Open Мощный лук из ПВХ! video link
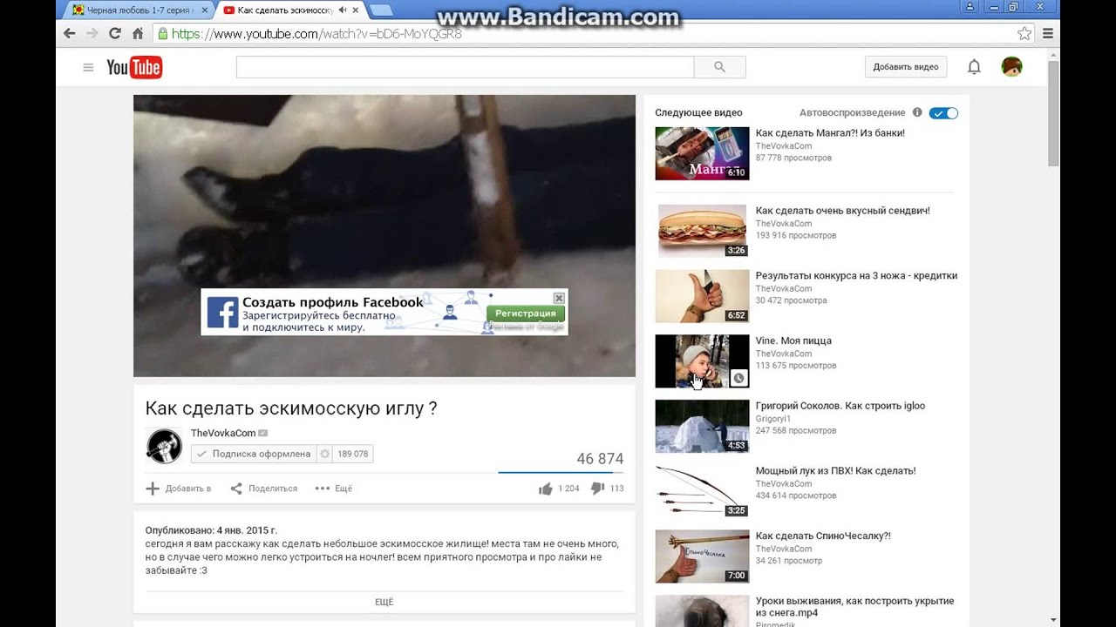 835,471
